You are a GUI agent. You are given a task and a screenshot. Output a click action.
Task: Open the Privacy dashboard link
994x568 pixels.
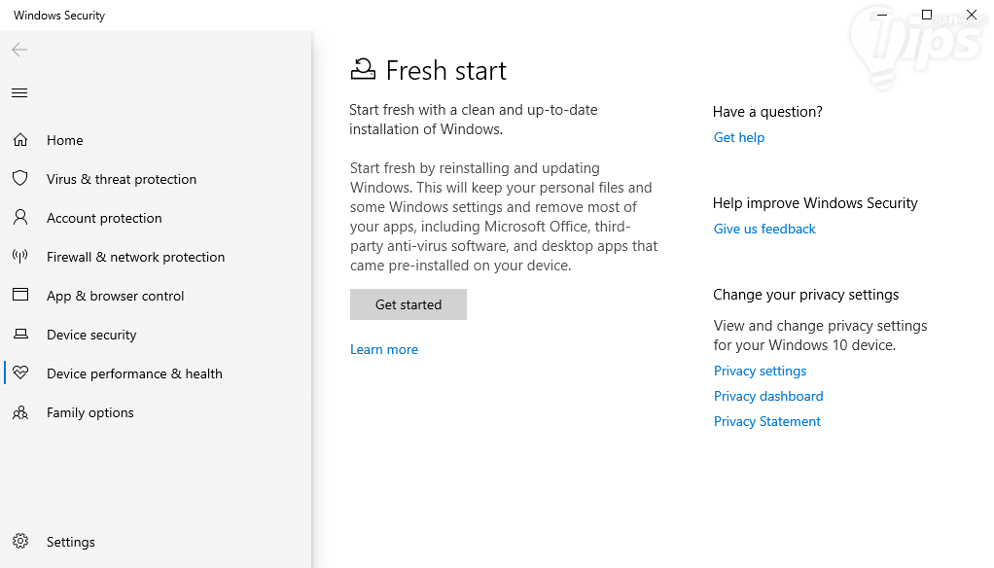point(768,397)
